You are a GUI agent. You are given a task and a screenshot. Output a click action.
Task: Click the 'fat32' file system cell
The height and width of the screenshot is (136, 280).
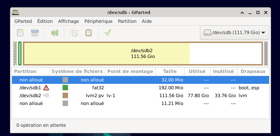(98, 88)
